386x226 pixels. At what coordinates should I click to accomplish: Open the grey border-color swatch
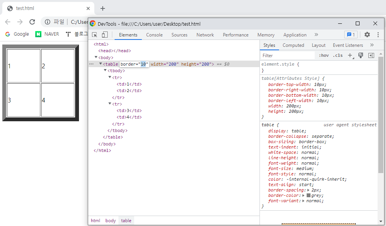tap(309, 195)
